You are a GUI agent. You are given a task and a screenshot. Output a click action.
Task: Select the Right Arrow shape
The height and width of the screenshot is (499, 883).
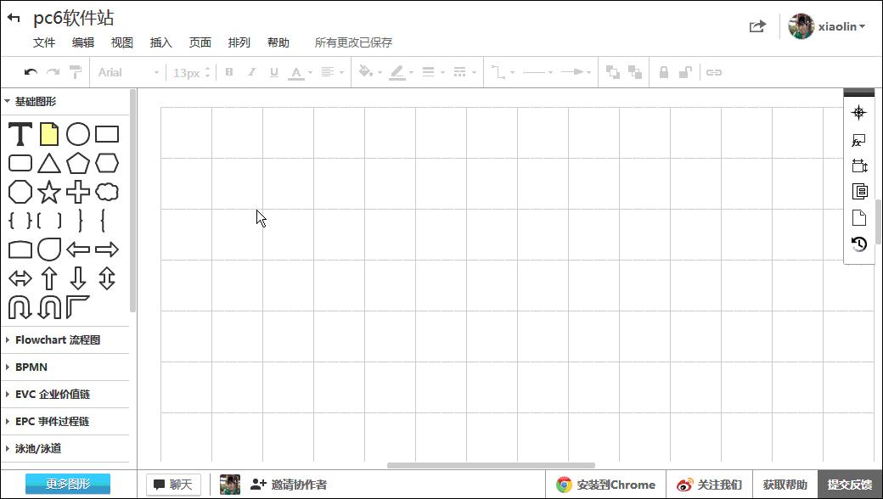pyautogui.click(x=107, y=249)
